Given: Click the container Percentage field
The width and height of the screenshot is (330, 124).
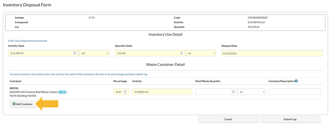Looking at the screenshot, I should coord(121,92).
